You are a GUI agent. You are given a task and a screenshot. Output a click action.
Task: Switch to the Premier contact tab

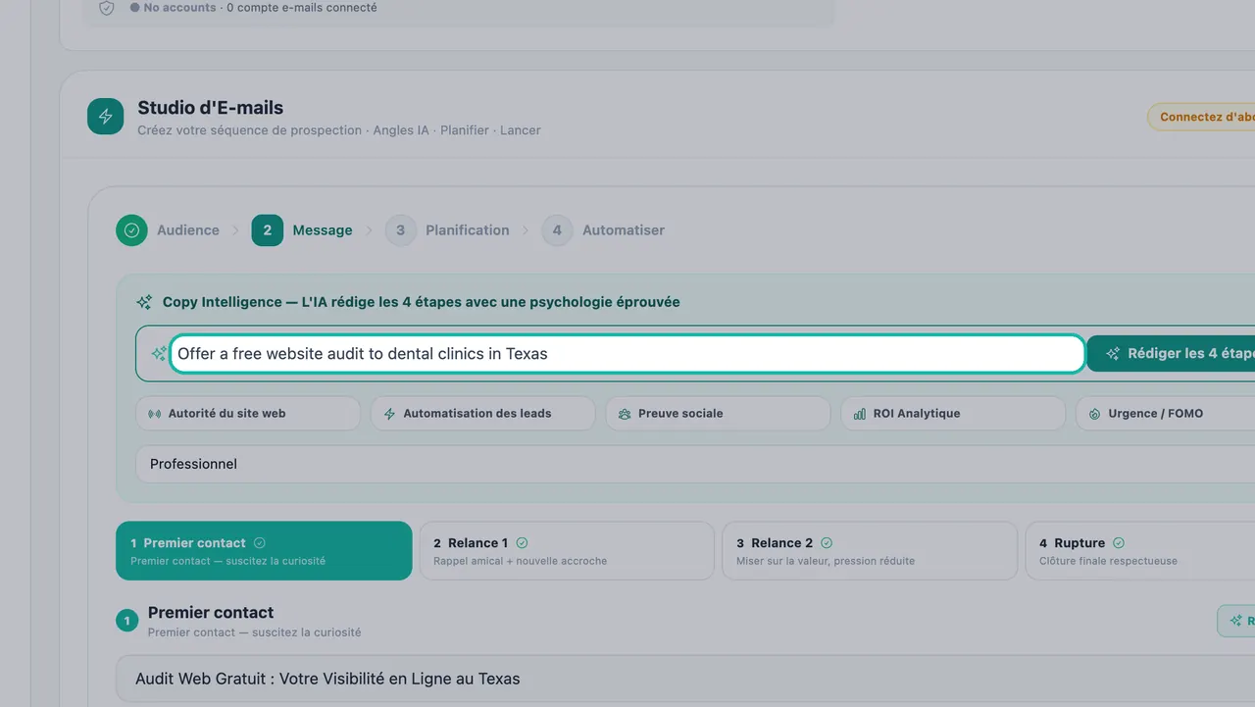264,551
